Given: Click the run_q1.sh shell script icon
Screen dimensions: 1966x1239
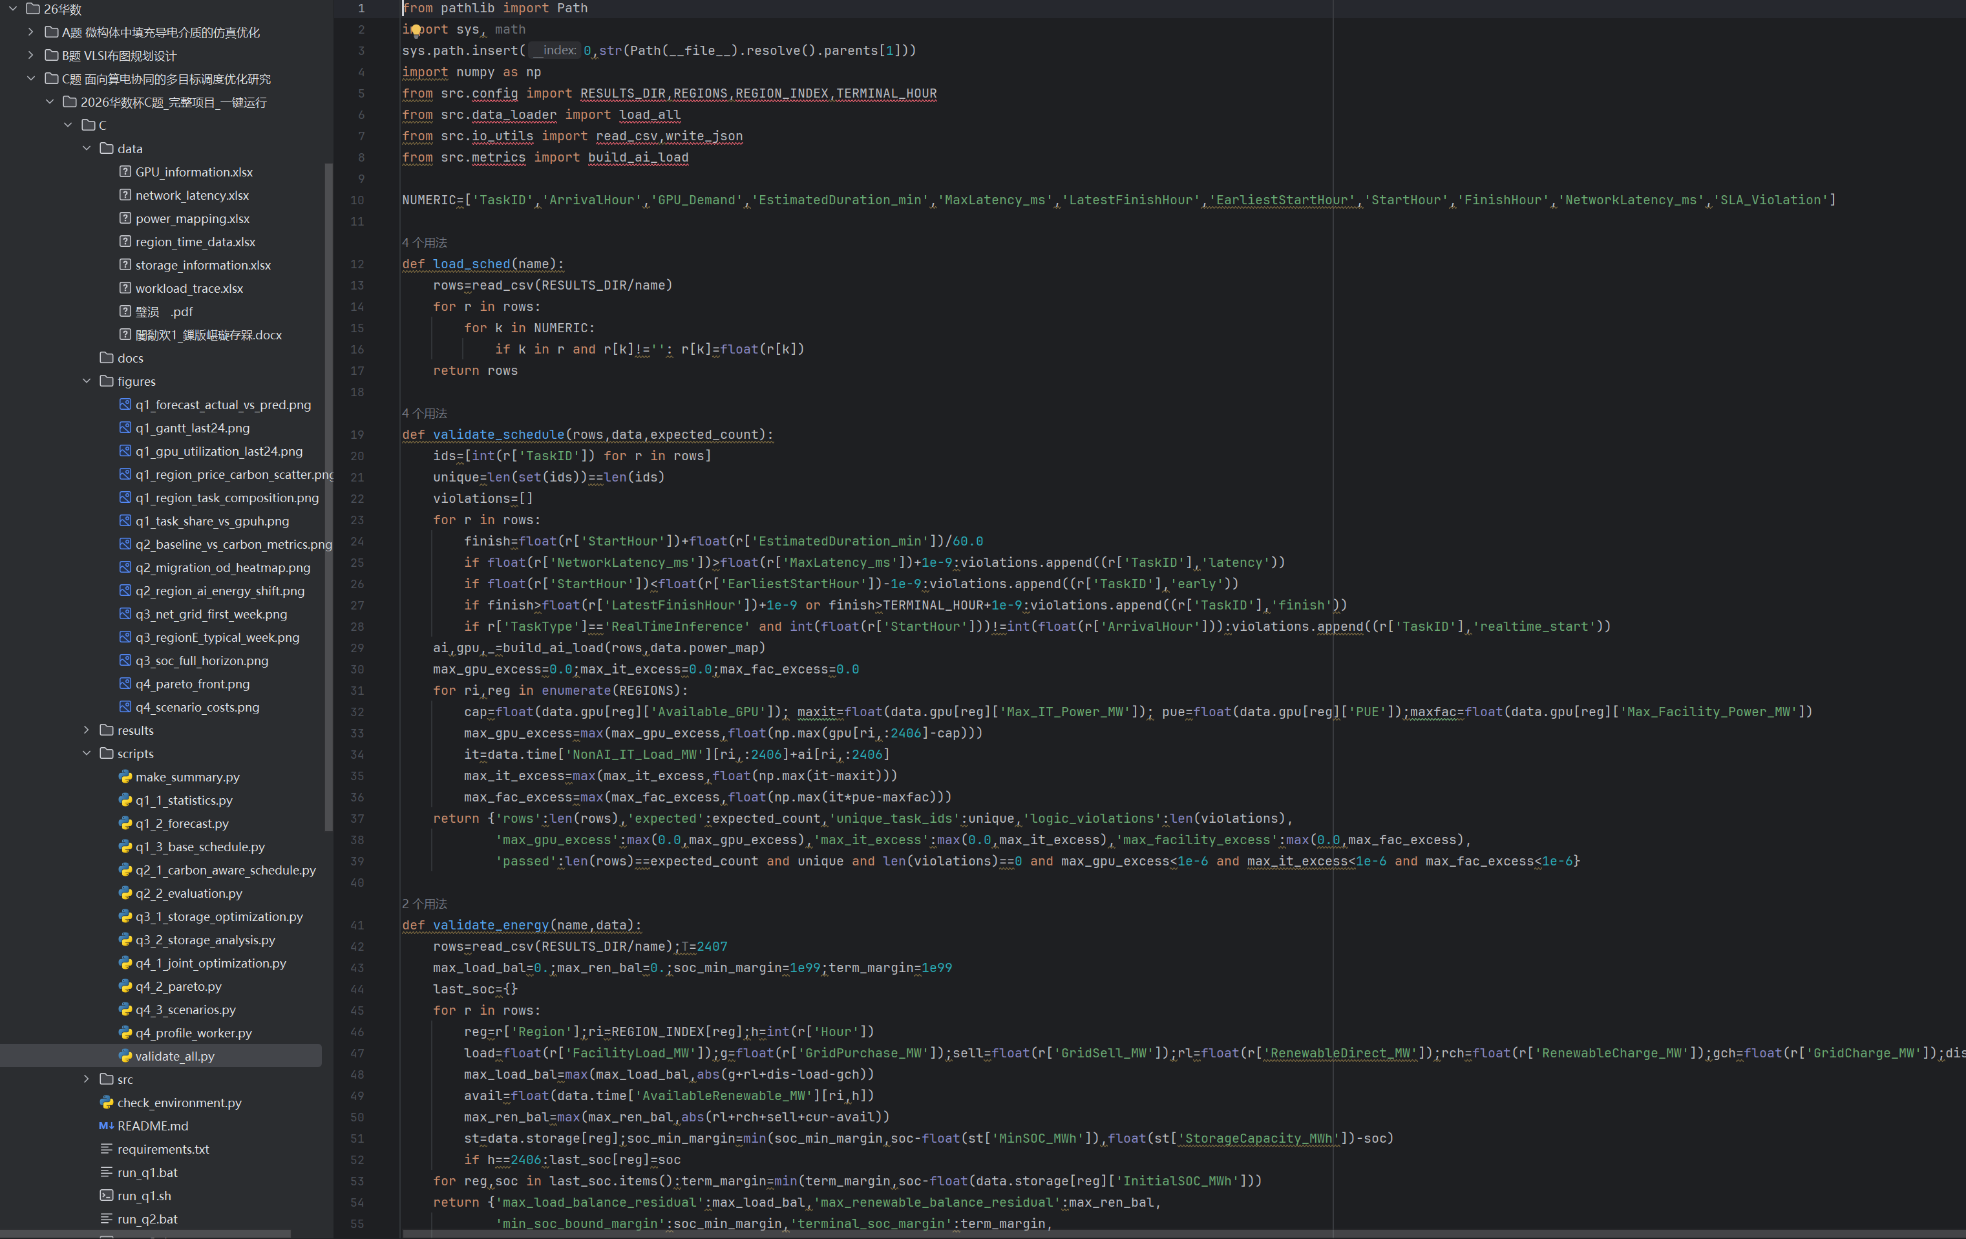Looking at the screenshot, I should point(106,1196).
